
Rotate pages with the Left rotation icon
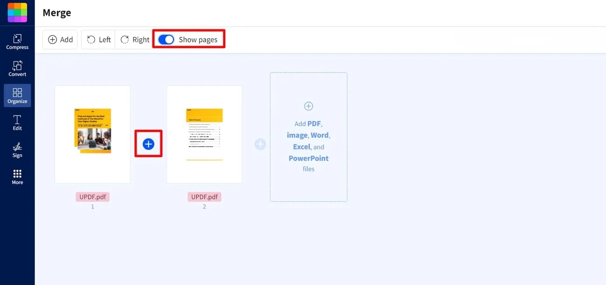click(97, 39)
